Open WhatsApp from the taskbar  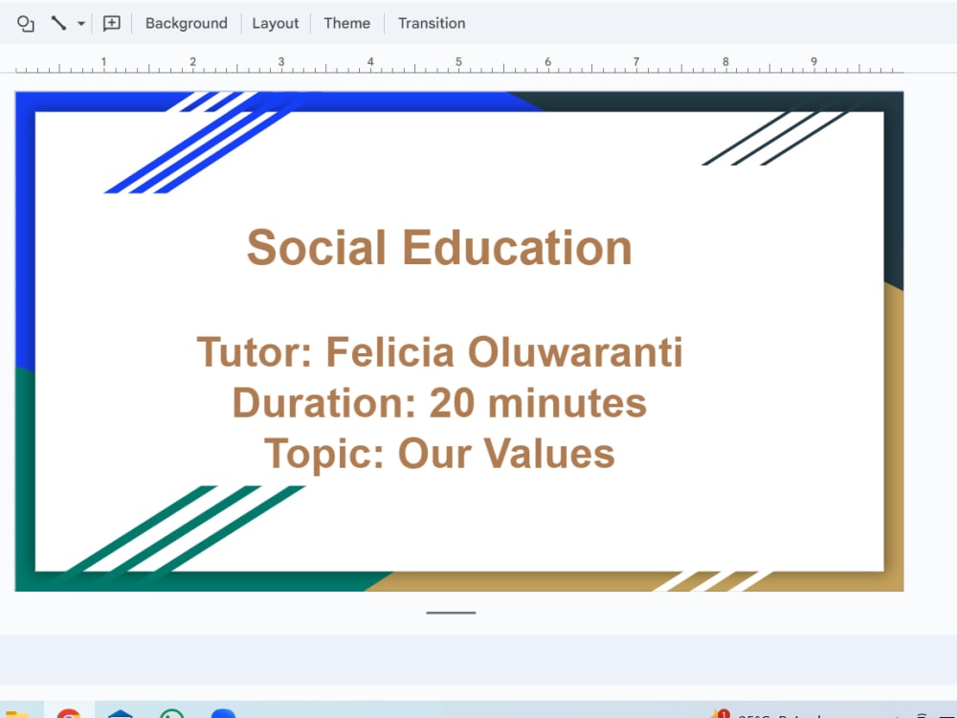click(171, 713)
